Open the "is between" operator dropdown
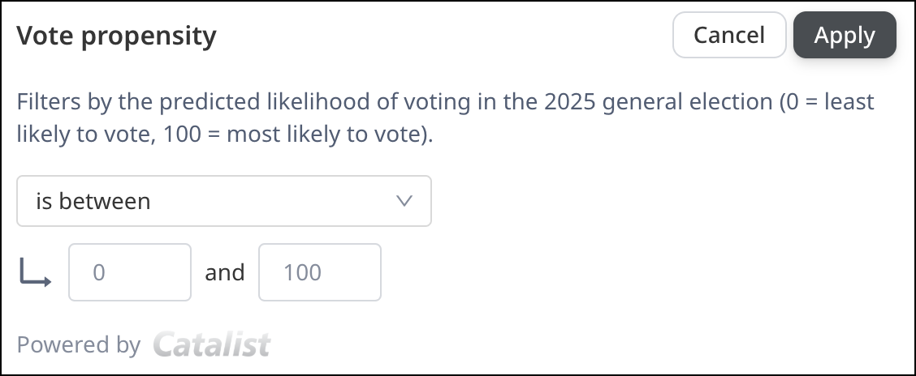 [x=223, y=201]
